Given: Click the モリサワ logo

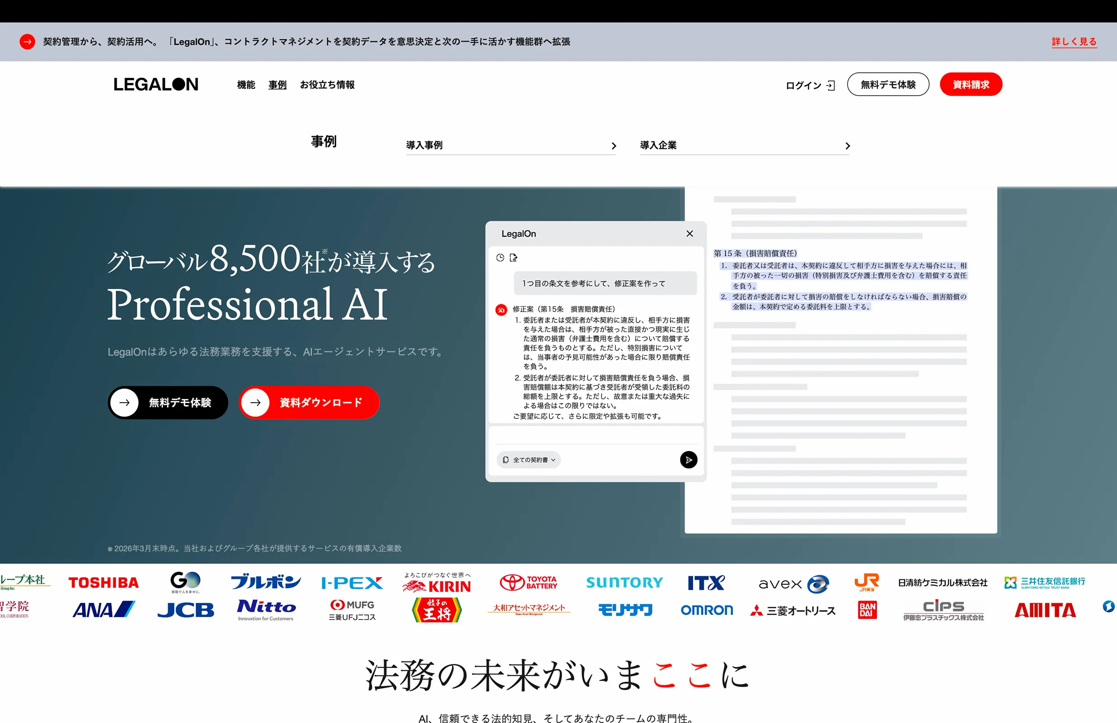Looking at the screenshot, I should click(x=625, y=610).
